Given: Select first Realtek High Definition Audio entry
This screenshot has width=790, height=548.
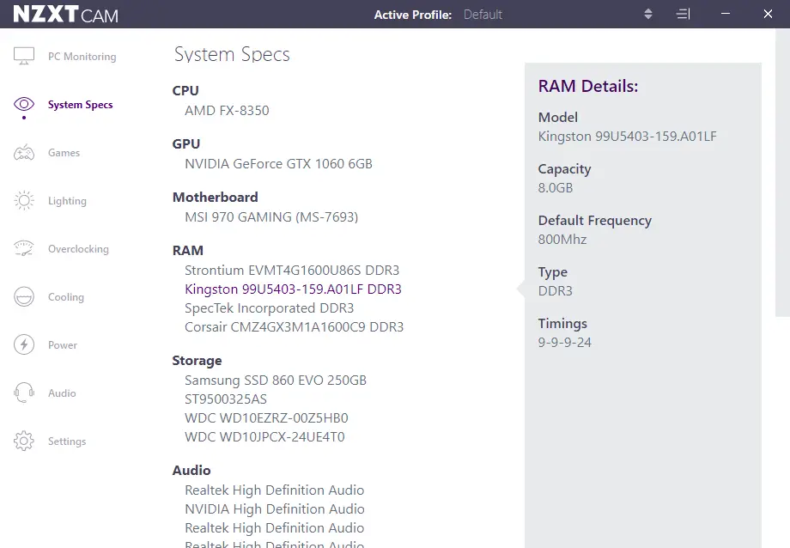Looking at the screenshot, I should (275, 490).
